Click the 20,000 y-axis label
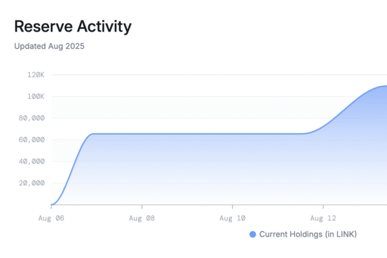 coord(31,183)
